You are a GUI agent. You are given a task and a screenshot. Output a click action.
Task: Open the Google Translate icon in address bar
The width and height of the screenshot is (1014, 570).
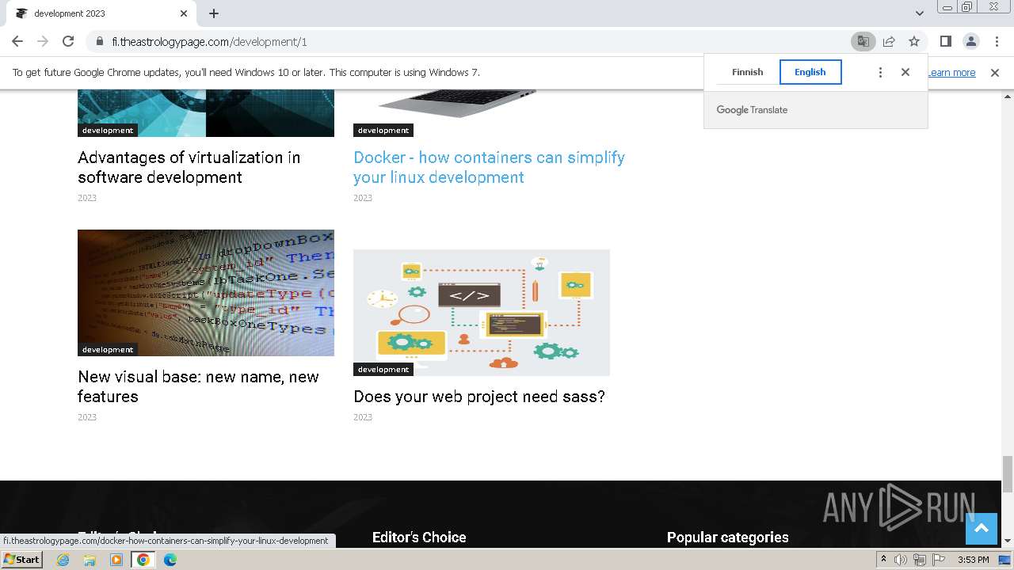coord(863,41)
